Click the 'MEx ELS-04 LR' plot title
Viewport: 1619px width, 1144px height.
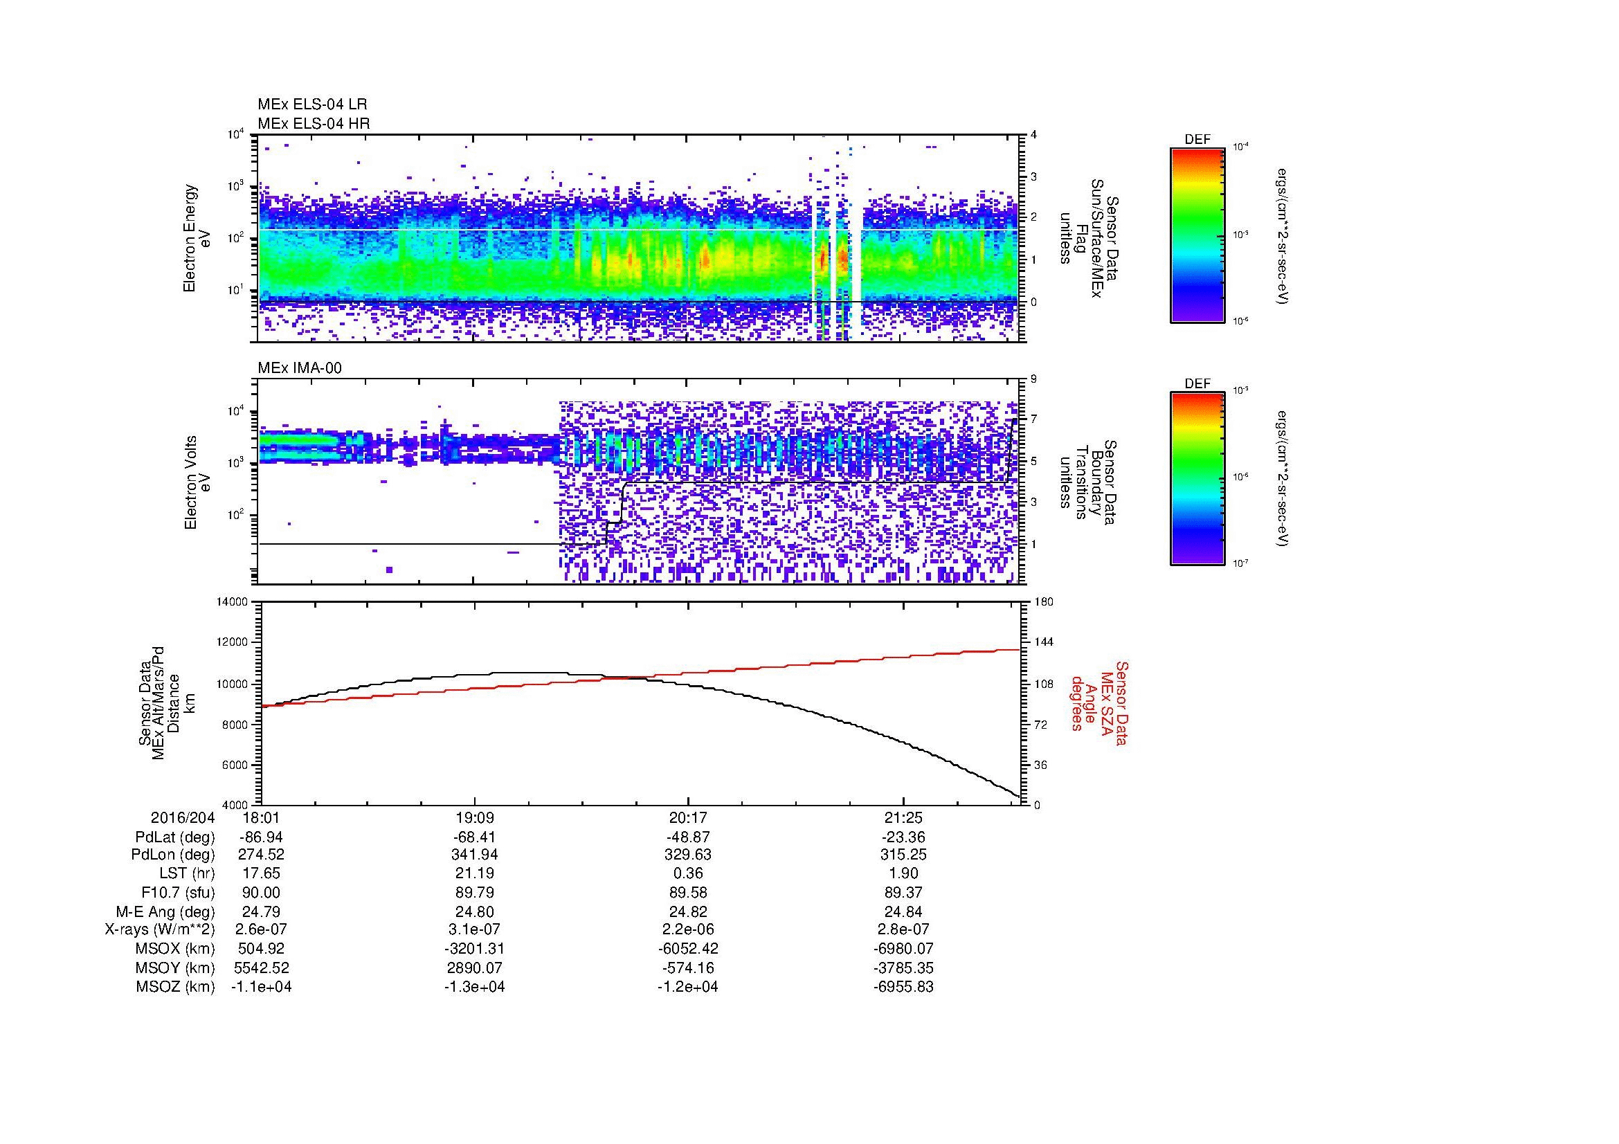pos(312,105)
